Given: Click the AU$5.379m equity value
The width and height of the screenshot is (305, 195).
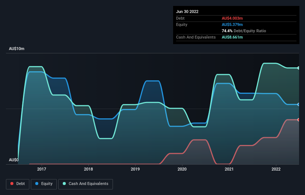Looking at the screenshot, I should point(232,24).
